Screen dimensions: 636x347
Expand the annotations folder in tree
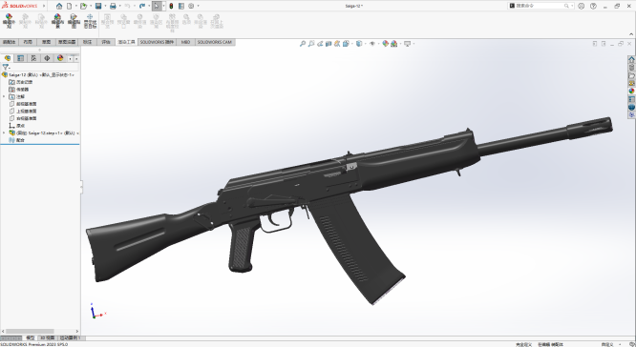click(x=4, y=97)
